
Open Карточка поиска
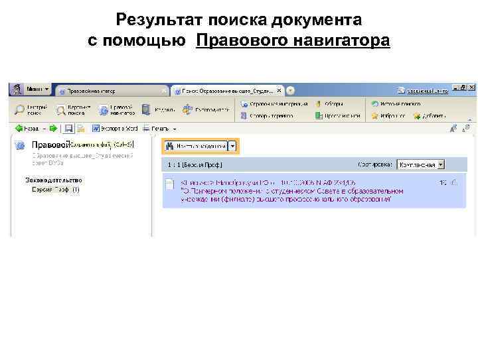73,110
